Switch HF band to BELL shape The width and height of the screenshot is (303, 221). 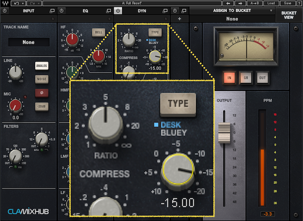point(98,32)
